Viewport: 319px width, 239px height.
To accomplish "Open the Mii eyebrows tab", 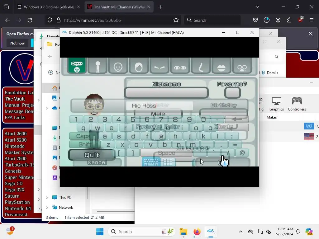I will pyautogui.click(x=159, y=65).
